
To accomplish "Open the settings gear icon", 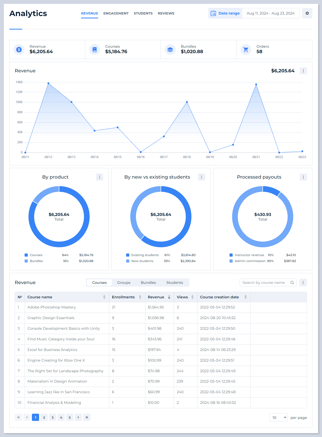I will coord(307,13).
